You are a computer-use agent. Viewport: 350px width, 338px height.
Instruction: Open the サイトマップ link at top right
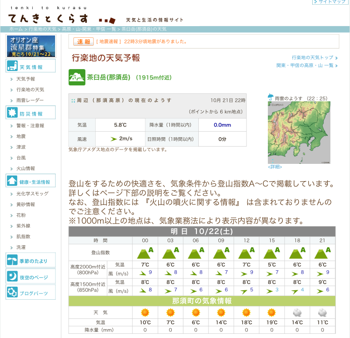pos(331,2)
